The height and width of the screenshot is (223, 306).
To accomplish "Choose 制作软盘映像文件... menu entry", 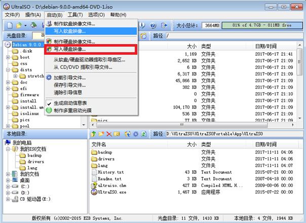I will coord(91,24).
